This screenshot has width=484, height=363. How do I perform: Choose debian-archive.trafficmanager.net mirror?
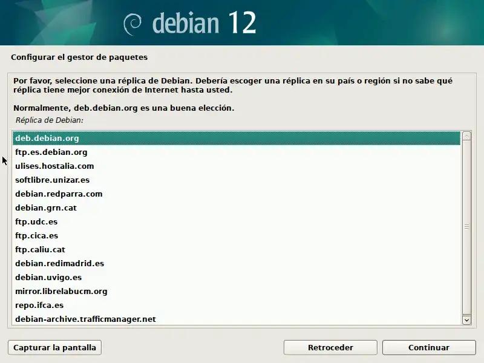pos(237,319)
